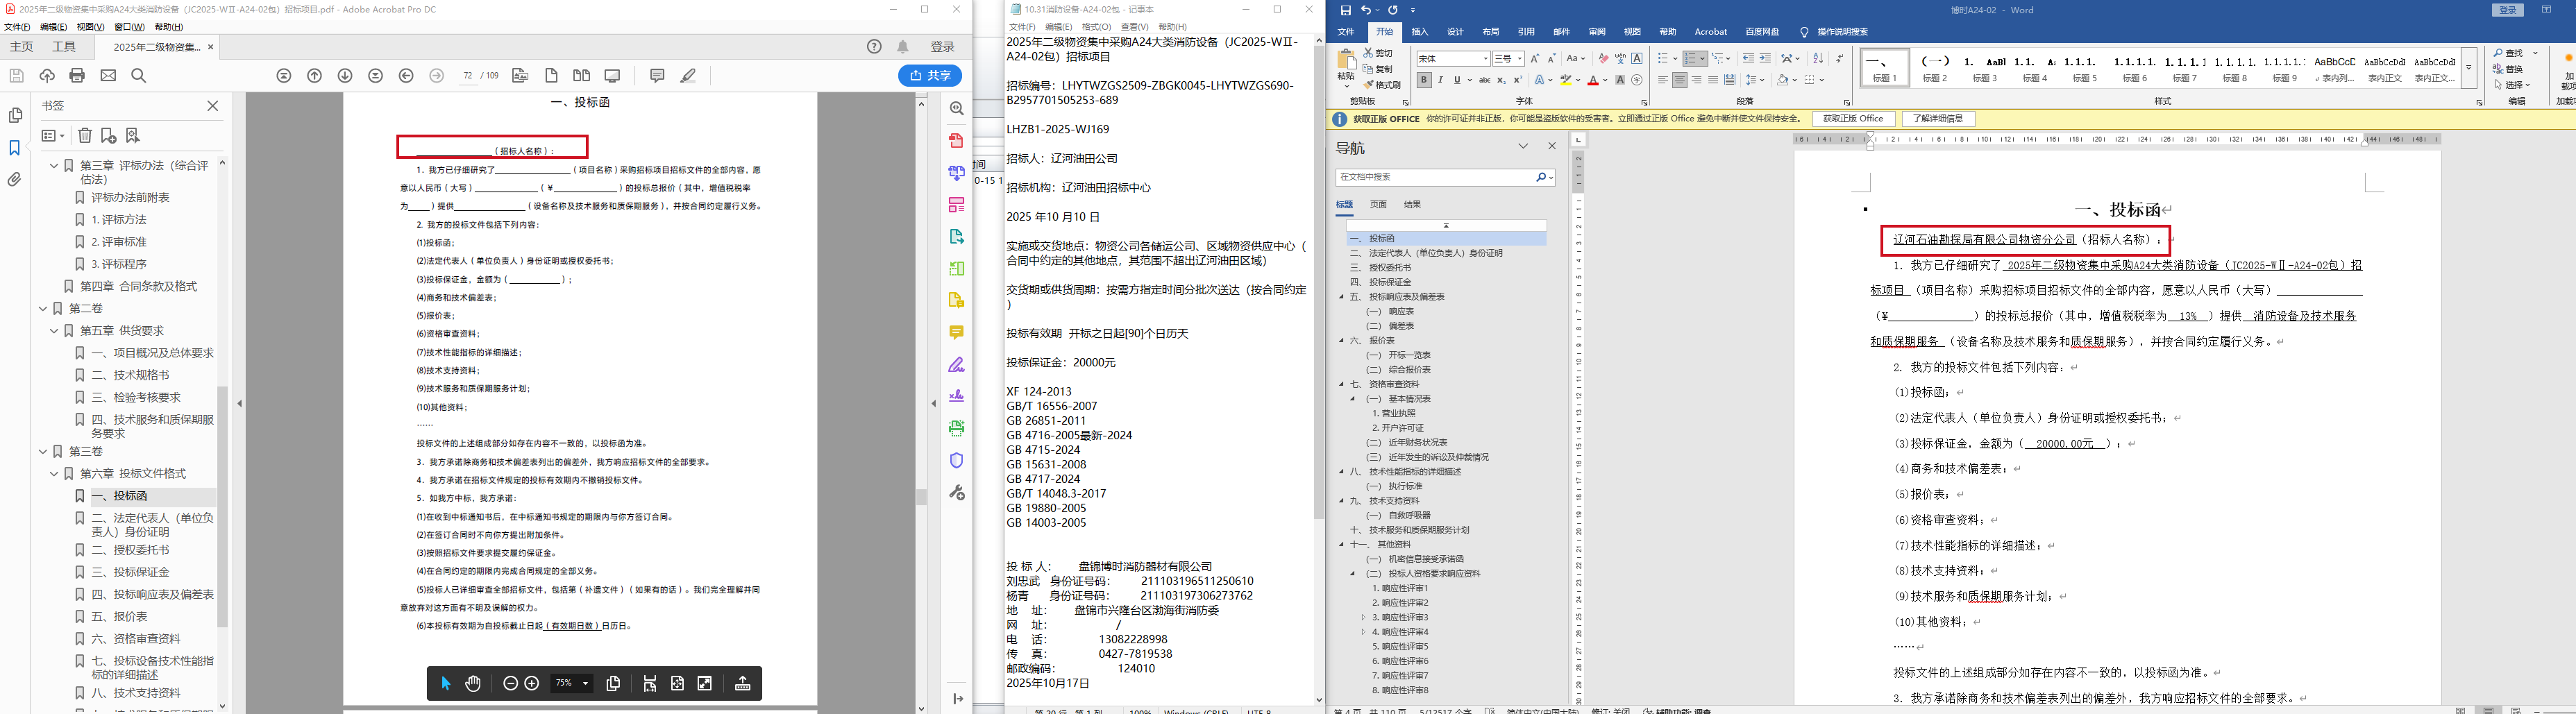The width and height of the screenshot is (2576, 714).
Task: Click Word's 复制 copy button
Action: tap(1379, 69)
